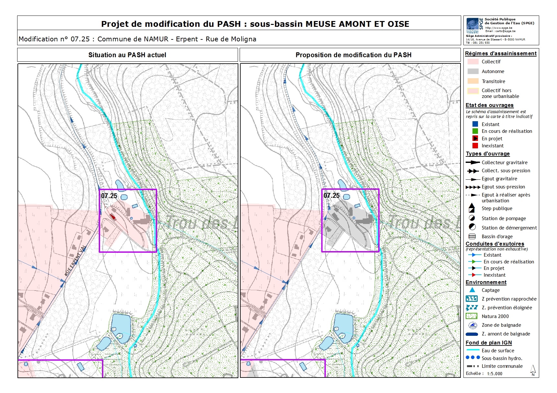Select the Zone de baignade icon
Screen dimensions: 557x393
472,325
